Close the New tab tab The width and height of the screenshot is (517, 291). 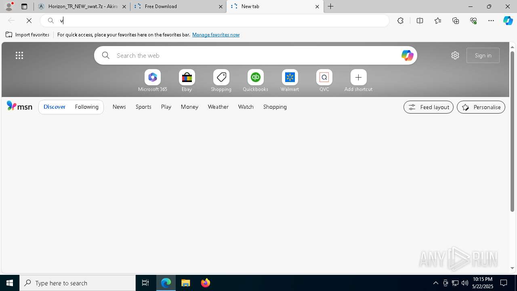(x=317, y=6)
